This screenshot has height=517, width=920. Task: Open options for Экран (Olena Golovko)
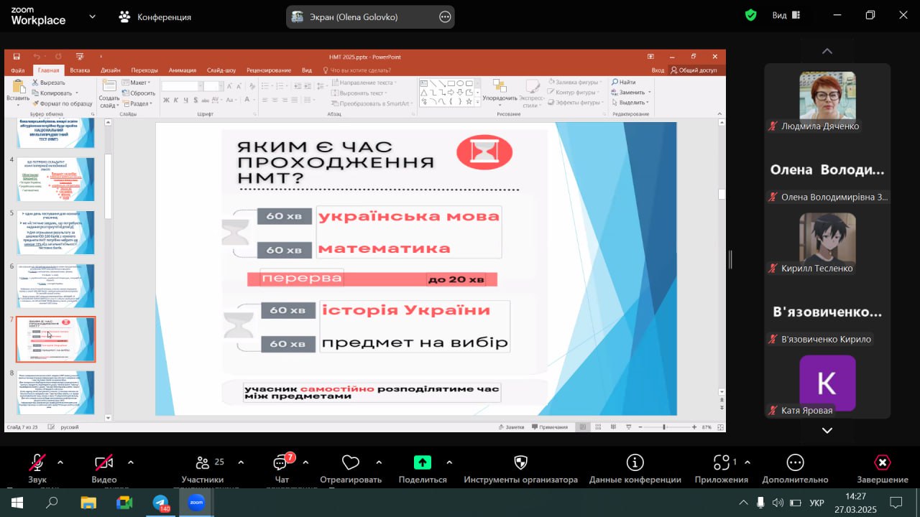point(445,17)
